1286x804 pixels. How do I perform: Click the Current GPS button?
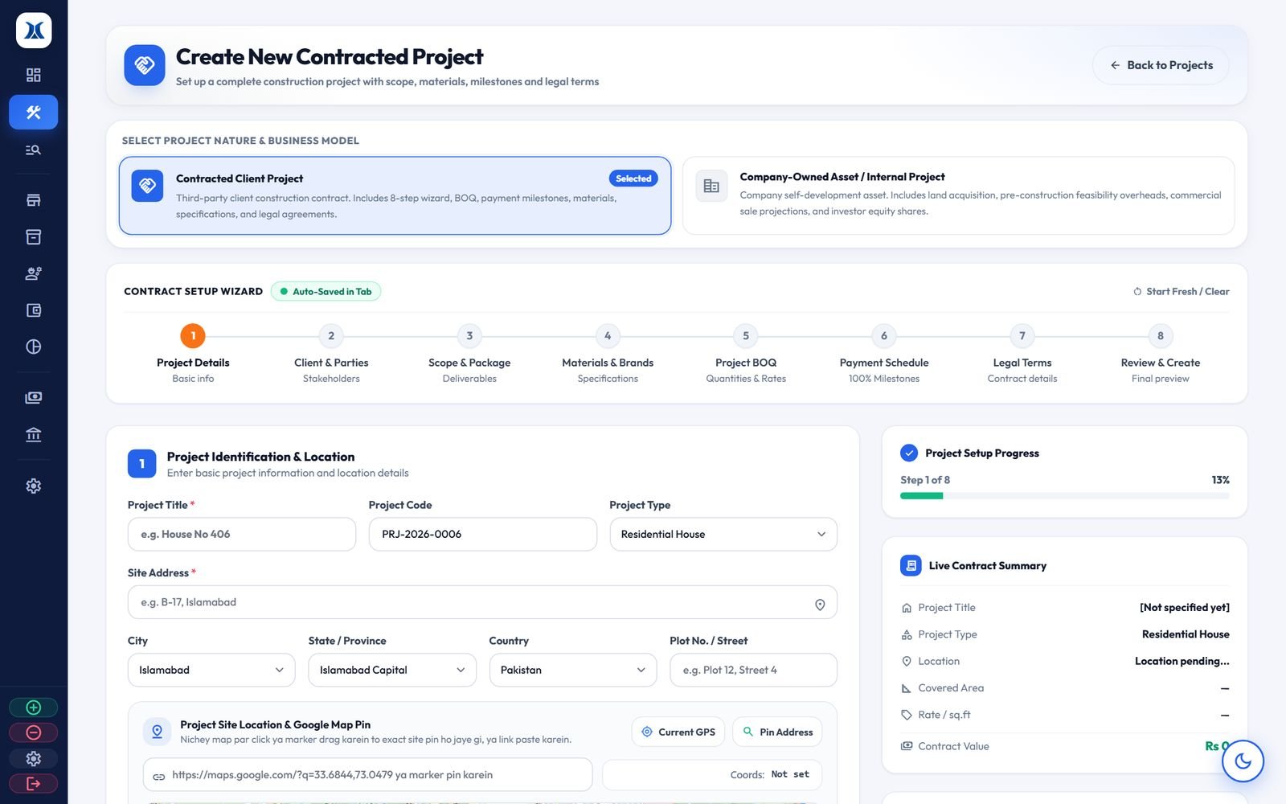point(678,732)
